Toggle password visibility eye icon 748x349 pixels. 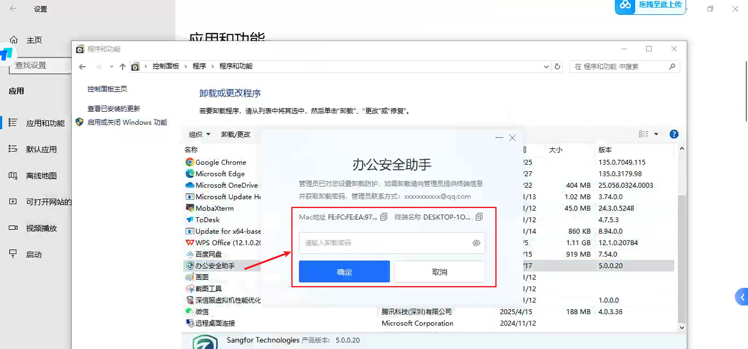(476, 243)
